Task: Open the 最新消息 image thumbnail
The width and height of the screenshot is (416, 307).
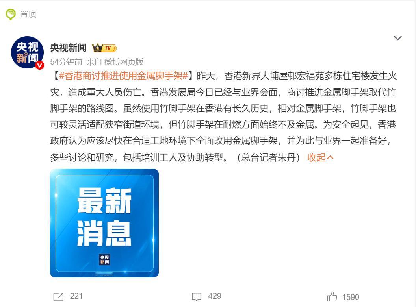Action: pos(104,223)
